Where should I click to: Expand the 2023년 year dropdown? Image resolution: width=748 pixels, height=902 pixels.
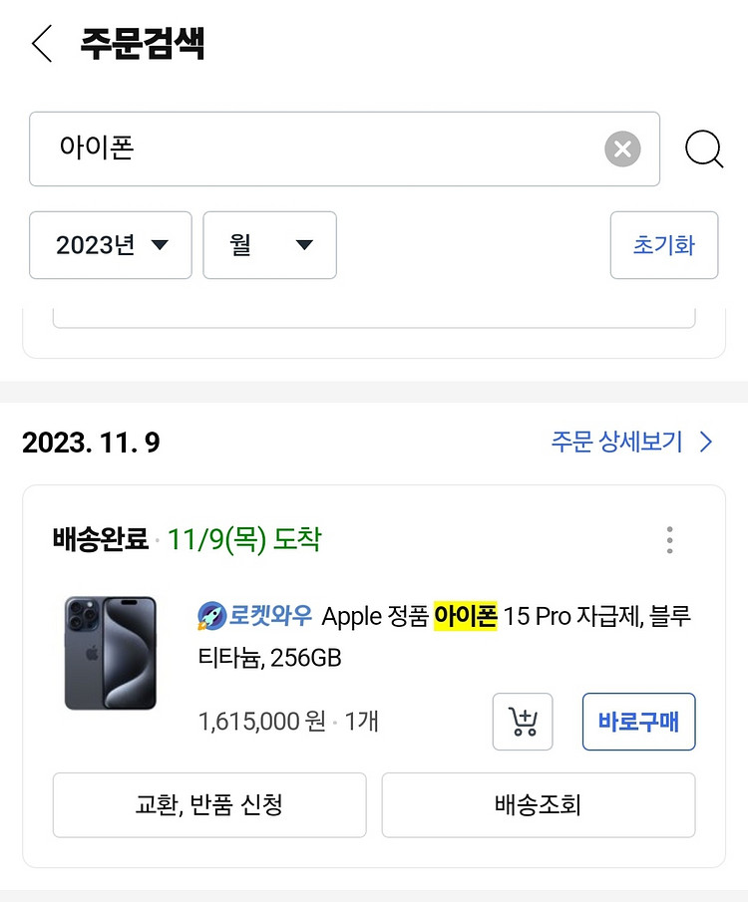tap(111, 245)
